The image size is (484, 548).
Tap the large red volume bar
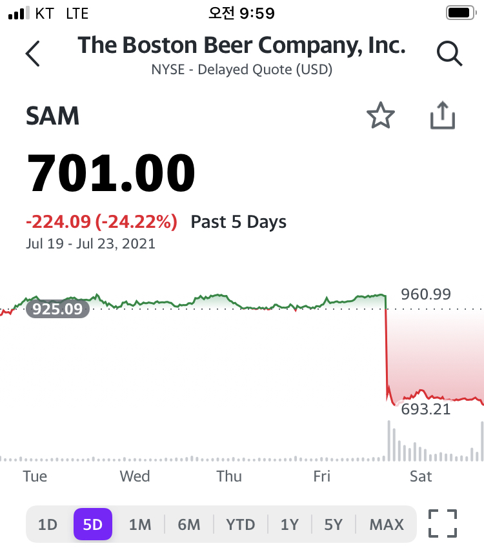click(x=389, y=440)
